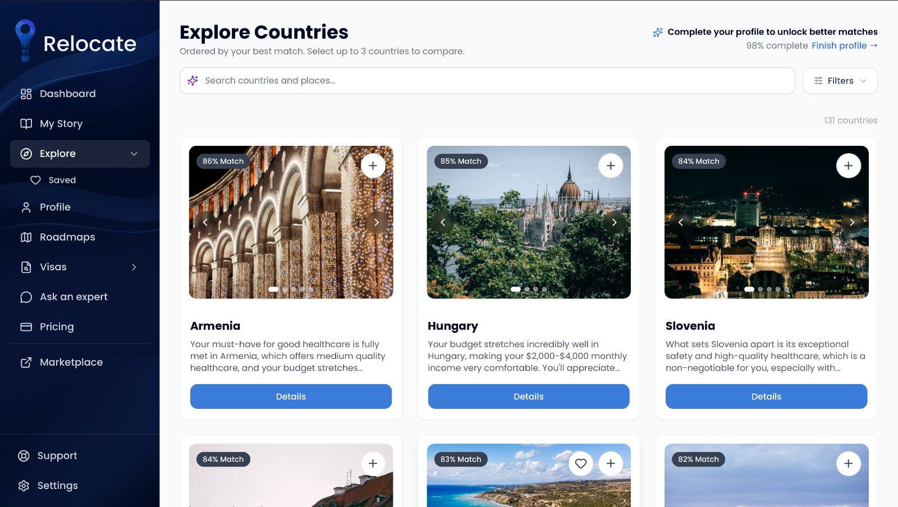The height and width of the screenshot is (507, 898).
Task: Add the 83% match country with plus icon
Action: click(611, 464)
